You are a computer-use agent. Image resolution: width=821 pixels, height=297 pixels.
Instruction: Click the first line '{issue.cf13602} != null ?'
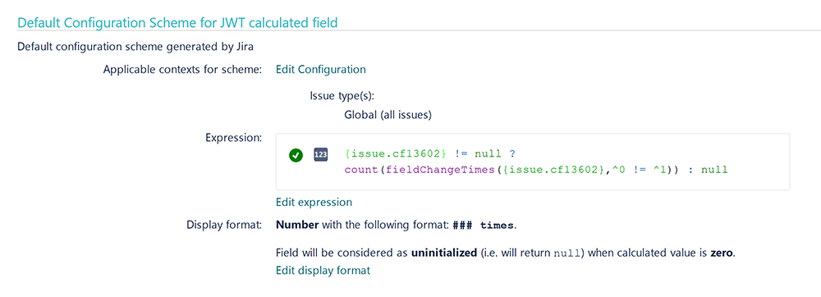430,154
